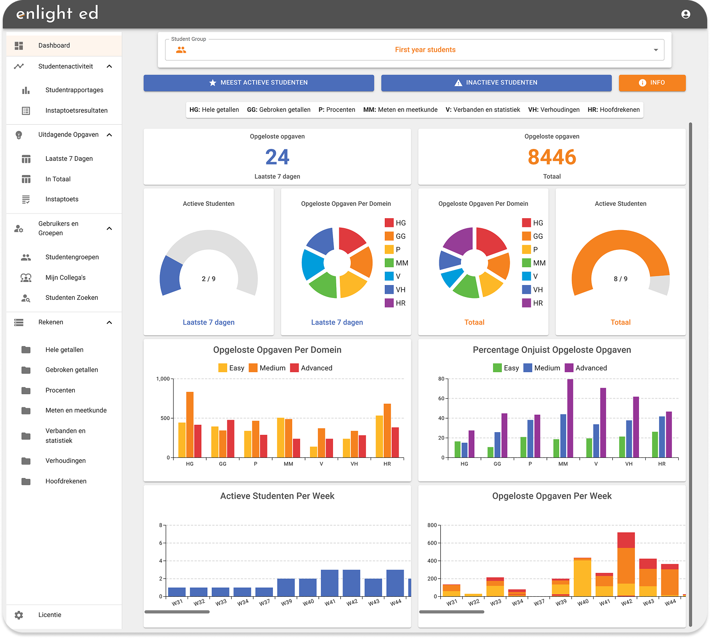Click the Uitdagende Opgaven lightbulb icon
The height and width of the screenshot is (638, 710).
pos(19,135)
